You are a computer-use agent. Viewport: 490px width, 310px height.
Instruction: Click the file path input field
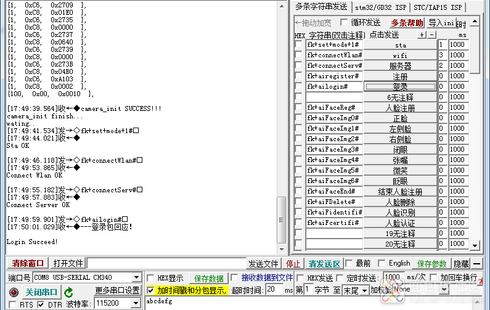(166, 263)
